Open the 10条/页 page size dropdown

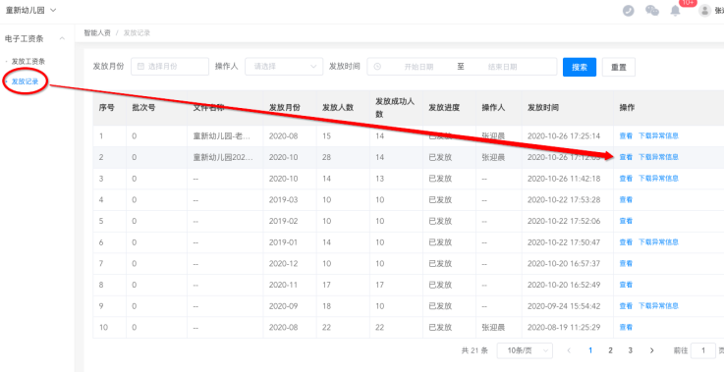[525, 350]
